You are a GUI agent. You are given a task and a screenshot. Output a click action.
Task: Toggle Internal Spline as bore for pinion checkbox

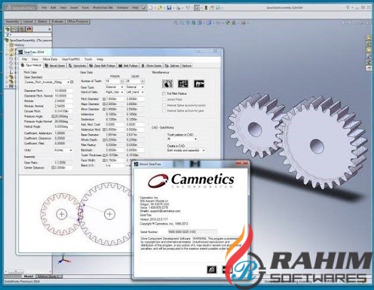pos(164,105)
